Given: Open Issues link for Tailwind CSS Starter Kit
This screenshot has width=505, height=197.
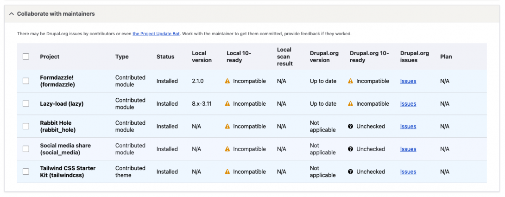Looking at the screenshot, I should 408,172.
